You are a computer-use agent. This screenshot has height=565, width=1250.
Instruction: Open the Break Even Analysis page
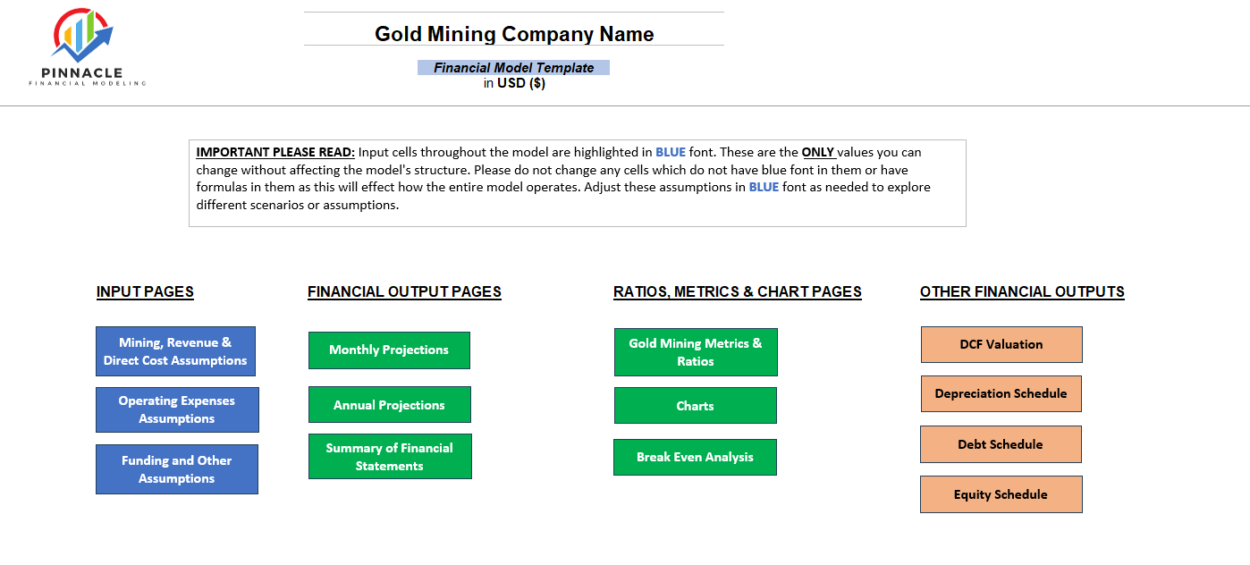695,457
